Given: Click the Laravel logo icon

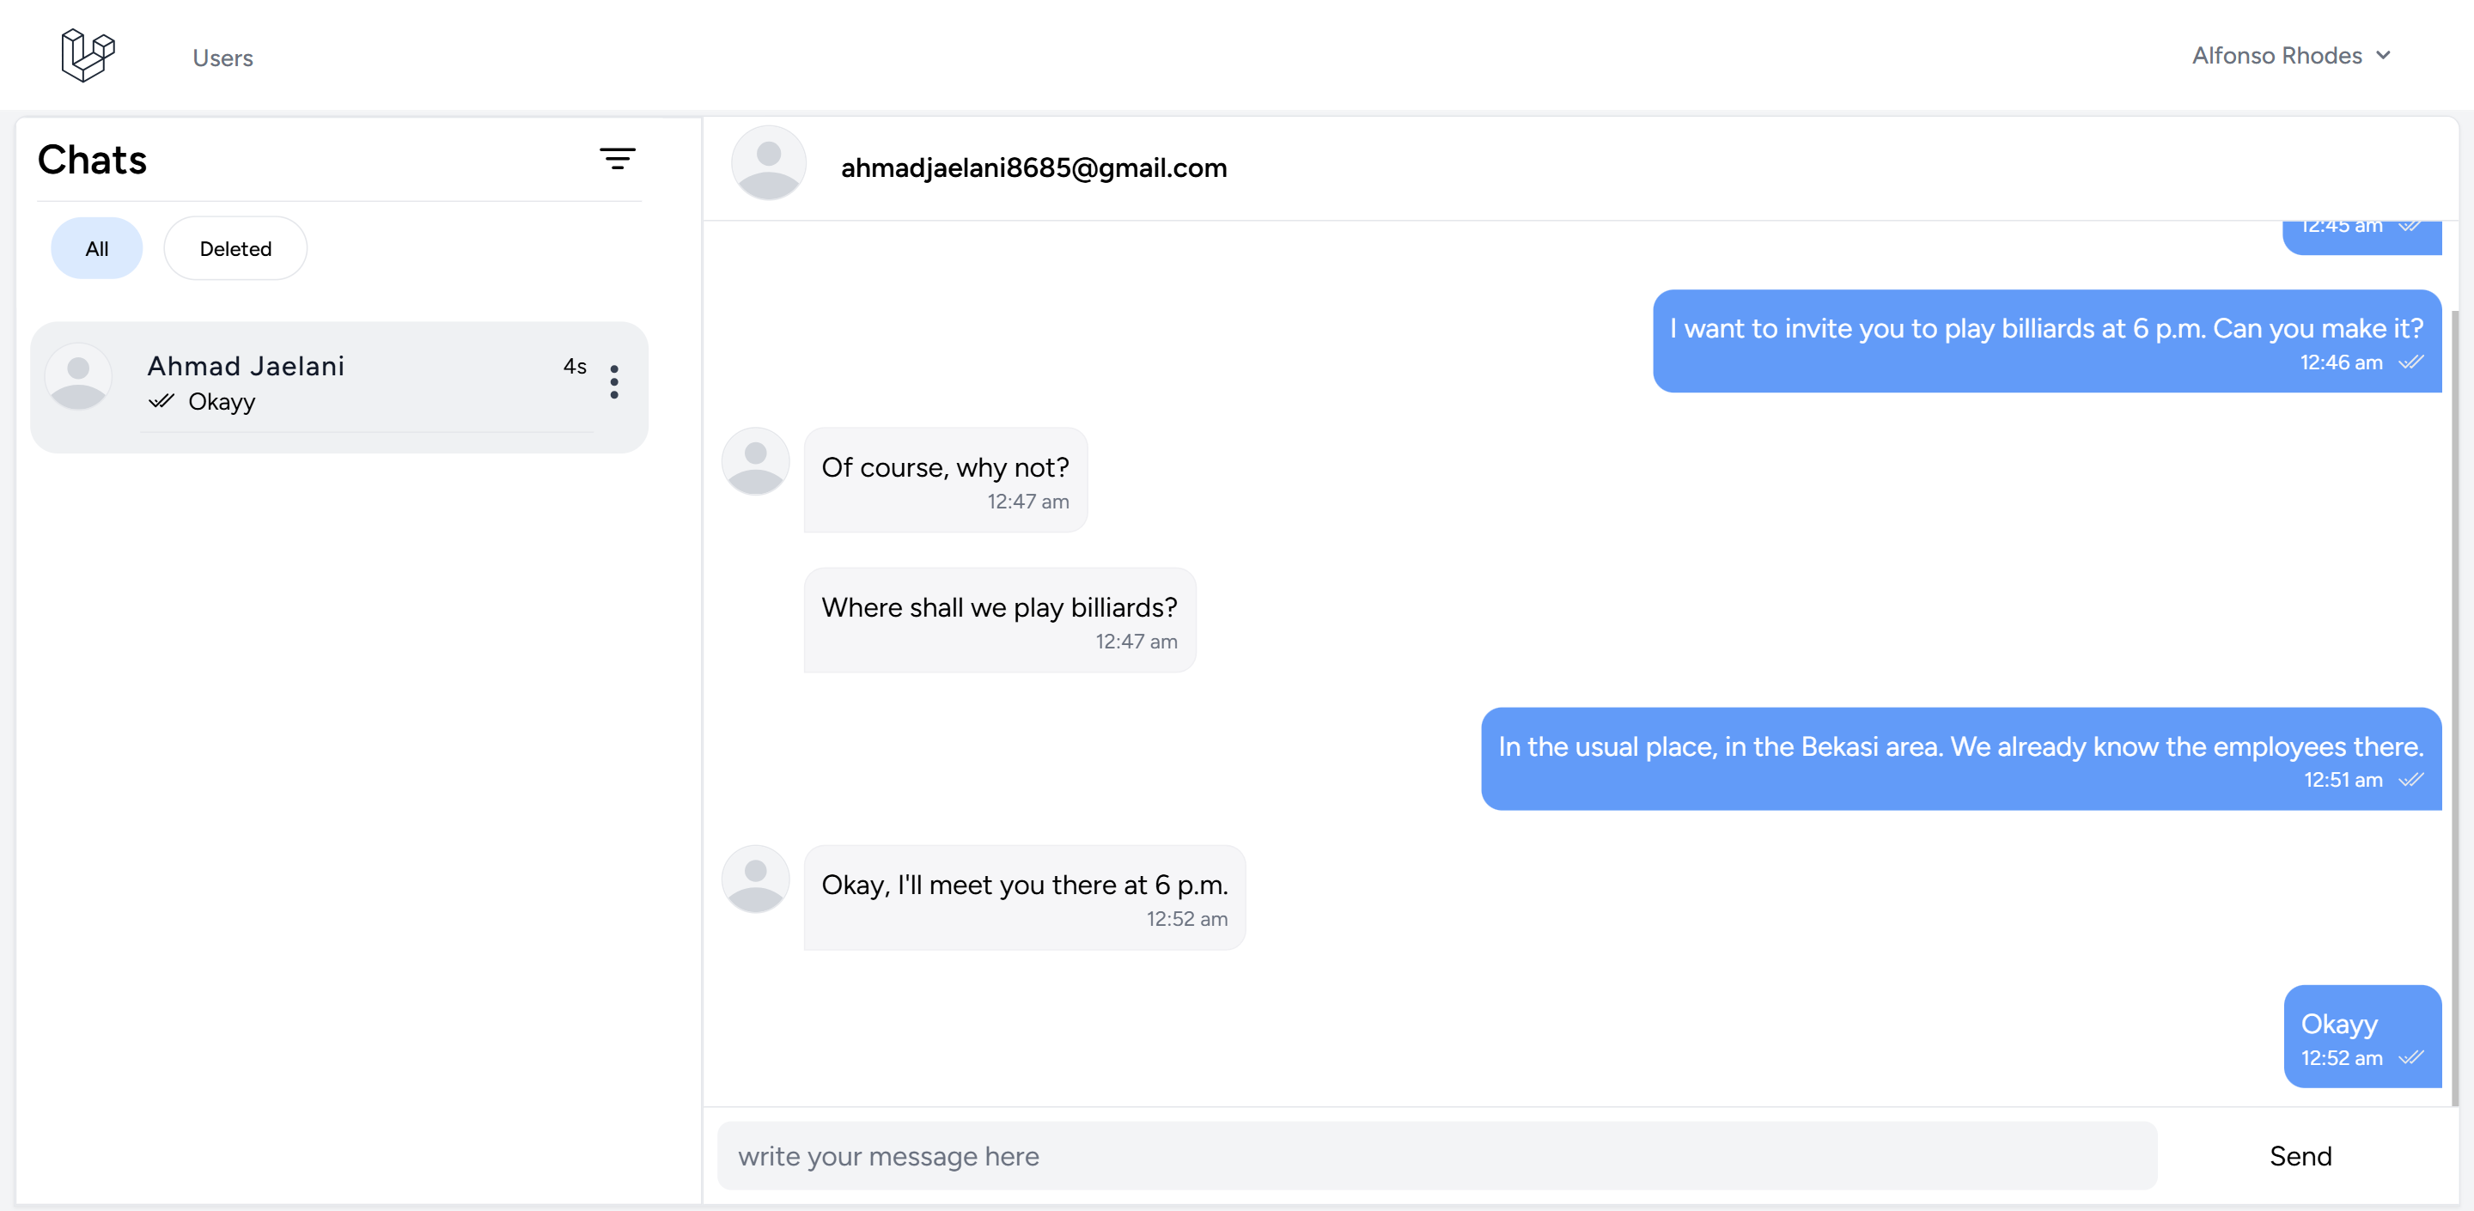Looking at the screenshot, I should tap(88, 55).
